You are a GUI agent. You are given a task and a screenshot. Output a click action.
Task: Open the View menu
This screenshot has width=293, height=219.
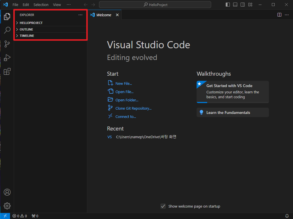(57, 5)
